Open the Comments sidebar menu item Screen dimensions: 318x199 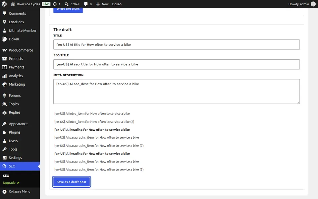[x=20, y=13]
